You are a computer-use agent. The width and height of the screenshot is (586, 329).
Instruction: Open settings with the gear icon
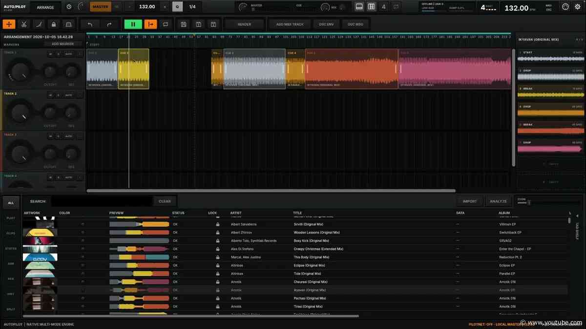click(x=579, y=7)
